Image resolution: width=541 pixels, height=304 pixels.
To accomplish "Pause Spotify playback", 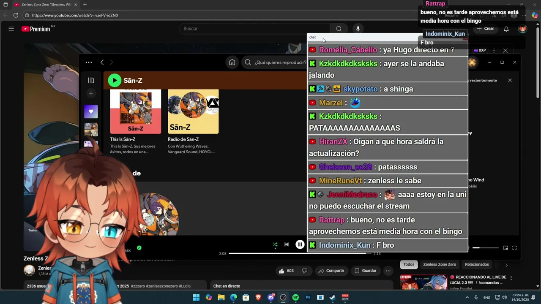I will [300, 244].
